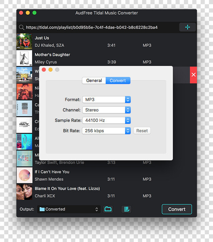Open the Sample Rate 44100 Hz dropdown
Screen dimensions: 213x242
click(107, 120)
